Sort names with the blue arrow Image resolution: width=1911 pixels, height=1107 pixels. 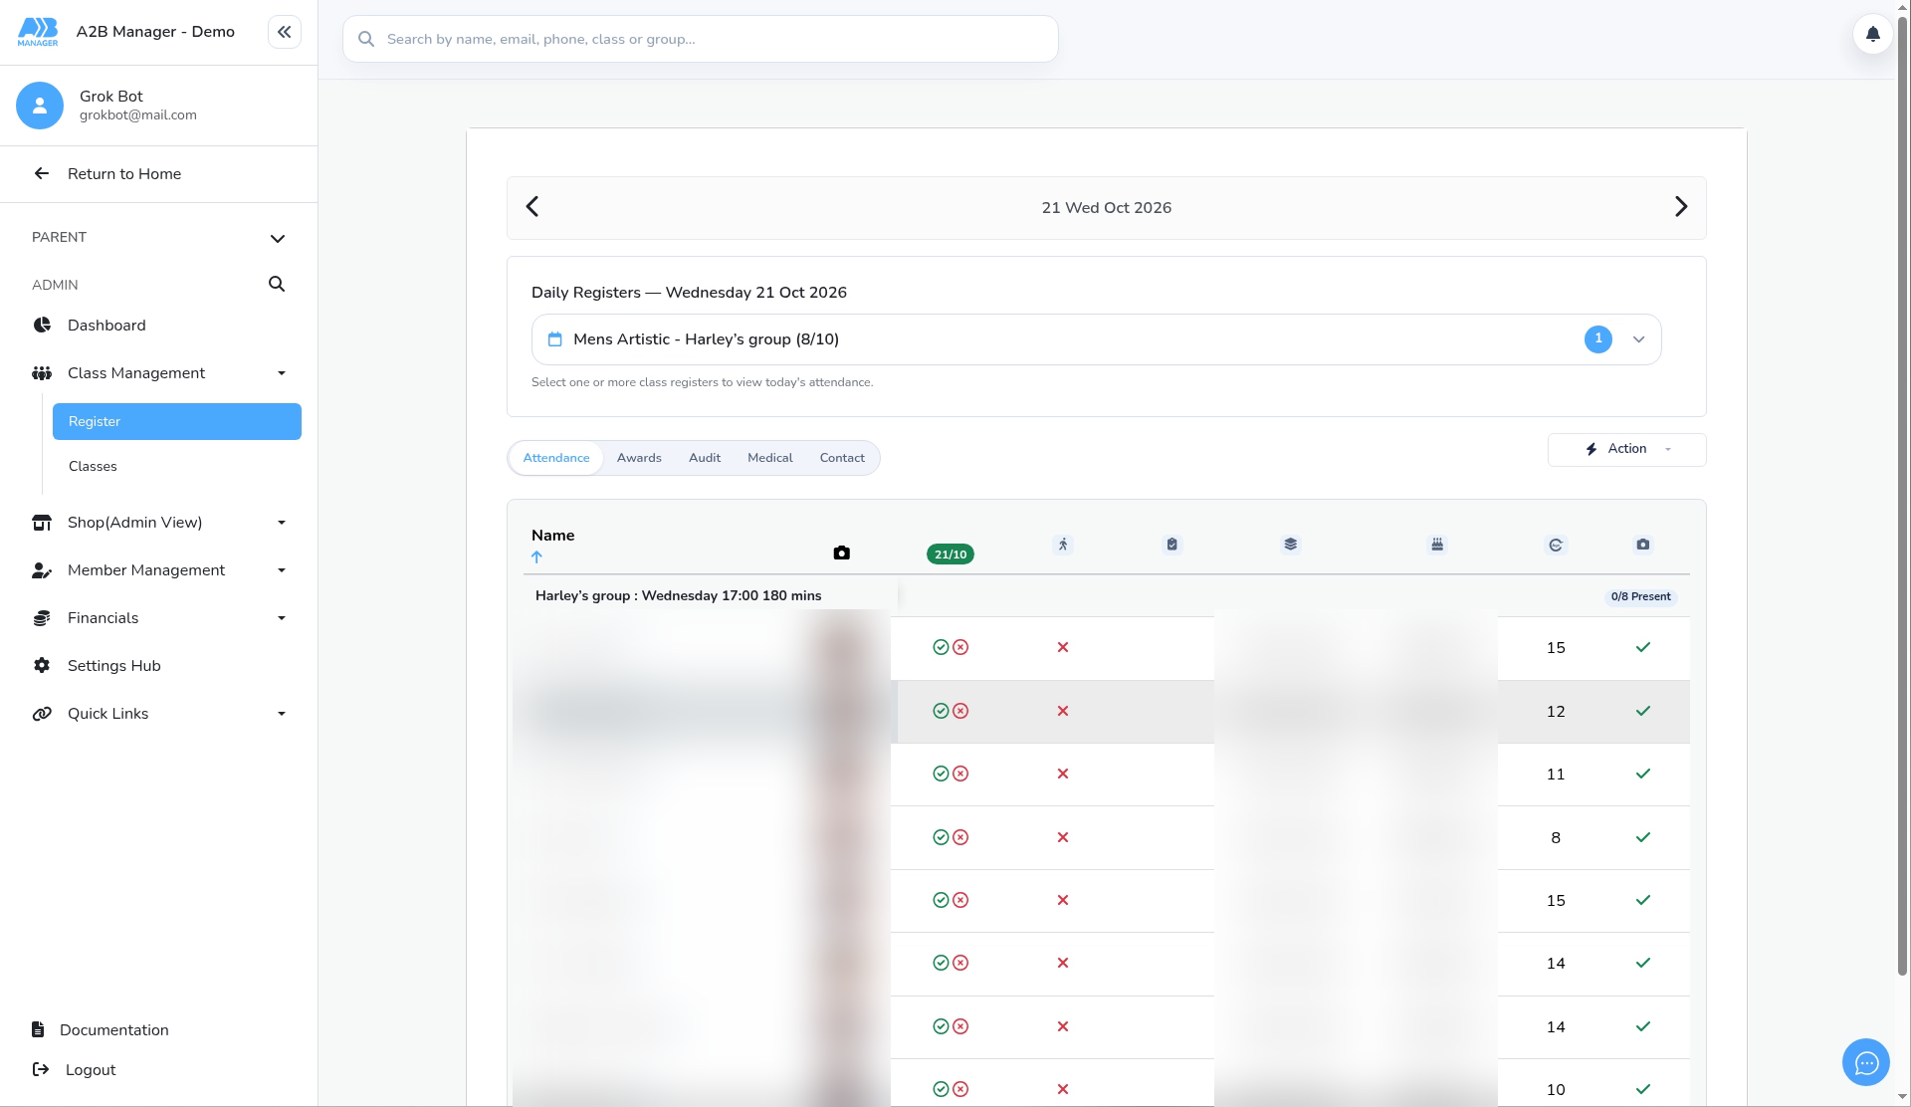536,557
